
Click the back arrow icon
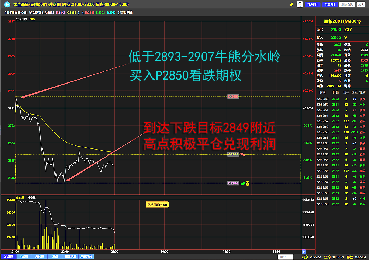pos(7,4)
